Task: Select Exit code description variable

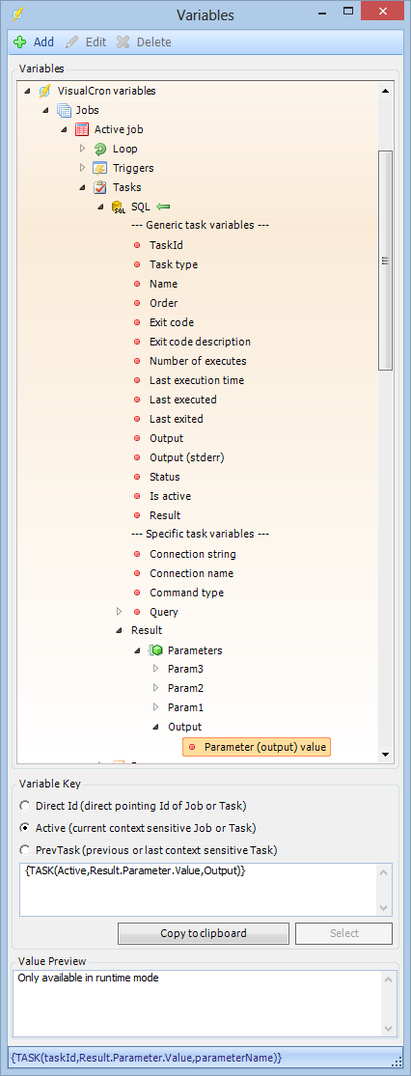Action: (x=200, y=341)
